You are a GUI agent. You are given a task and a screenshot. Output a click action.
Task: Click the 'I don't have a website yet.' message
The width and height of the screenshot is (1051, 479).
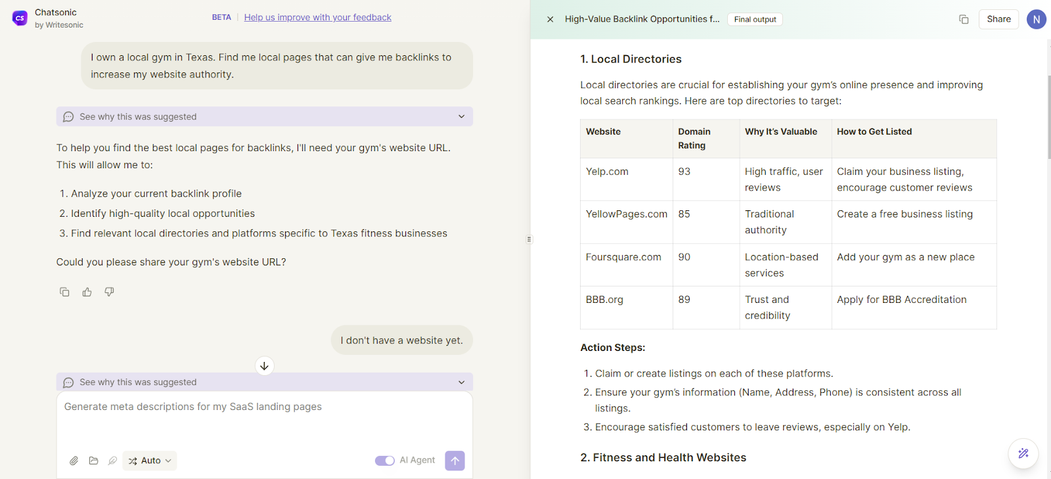click(401, 340)
